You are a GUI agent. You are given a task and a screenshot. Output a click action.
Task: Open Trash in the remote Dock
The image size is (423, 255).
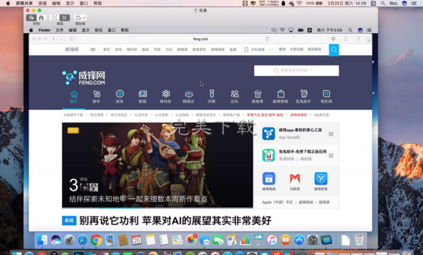click(359, 240)
